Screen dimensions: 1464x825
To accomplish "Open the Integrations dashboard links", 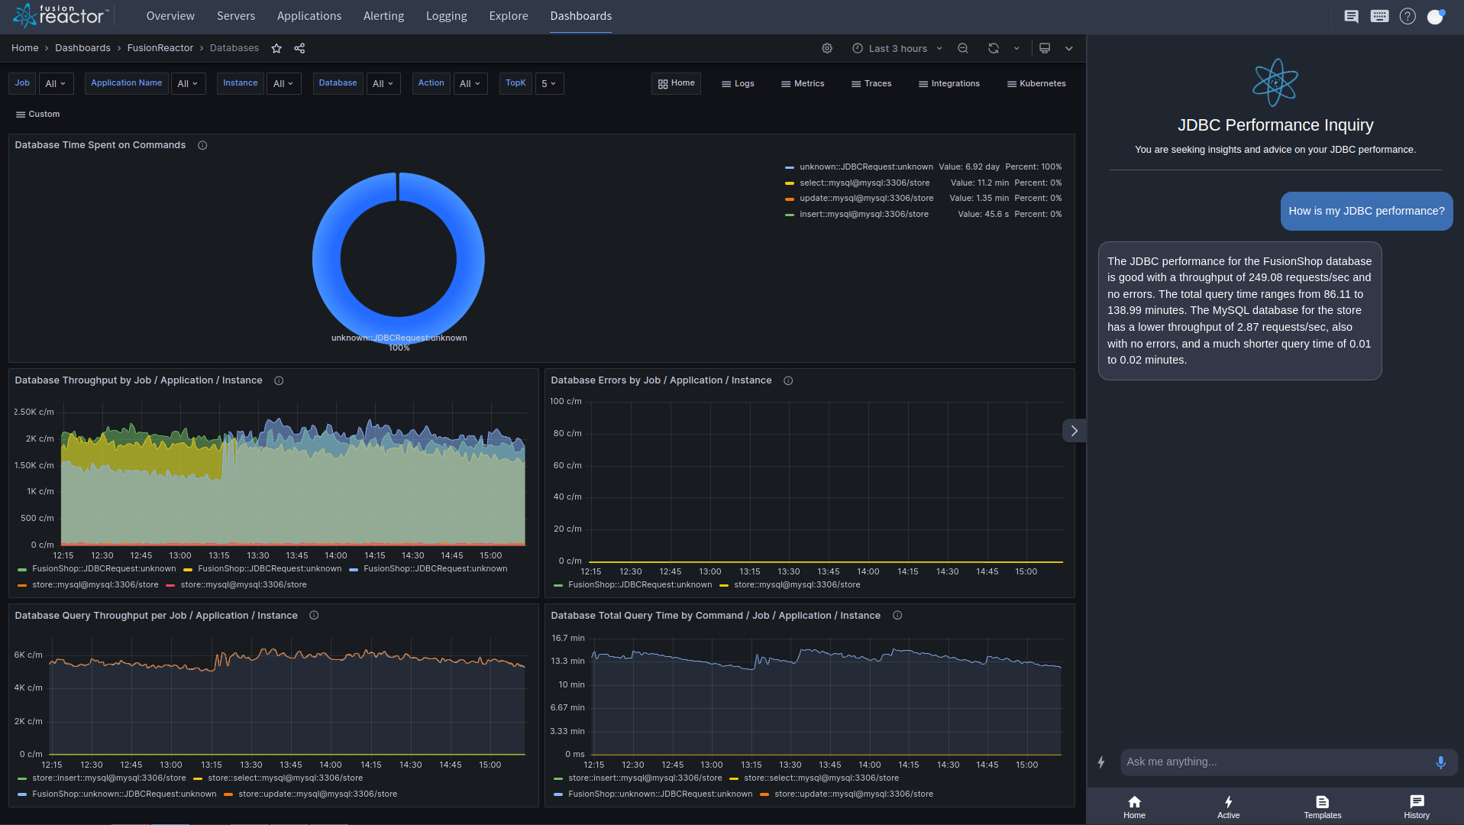I will click(x=949, y=84).
